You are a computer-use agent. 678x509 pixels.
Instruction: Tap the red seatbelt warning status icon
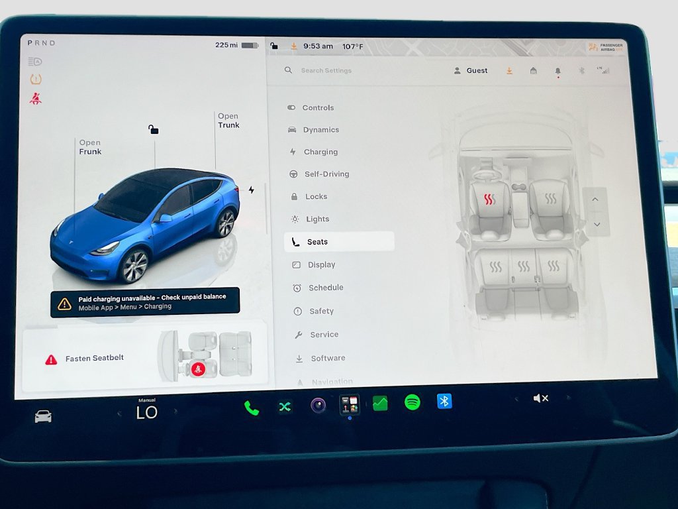(x=36, y=99)
